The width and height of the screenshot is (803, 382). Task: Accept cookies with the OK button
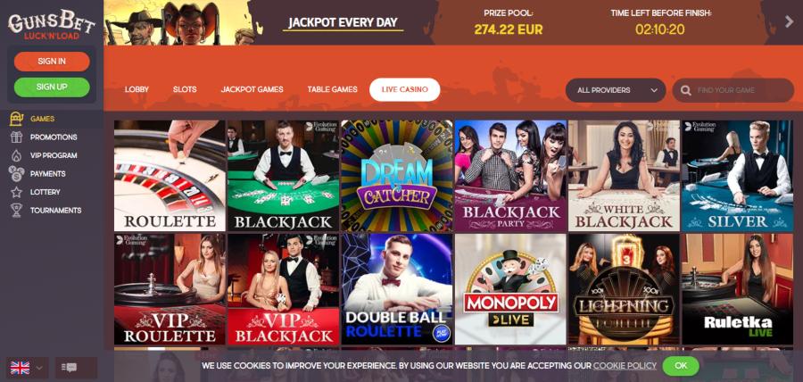pyautogui.click(x=681, y=366)
